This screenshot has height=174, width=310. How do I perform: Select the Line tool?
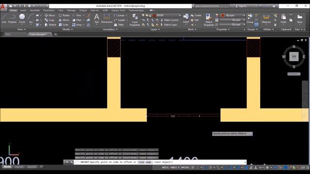pyautogui.click(x=4, y=19)
